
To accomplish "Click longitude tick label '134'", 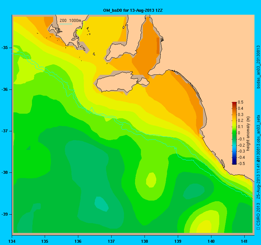I will pos(12,241).
